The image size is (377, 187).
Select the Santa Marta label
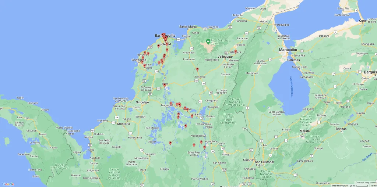point(188,27)
